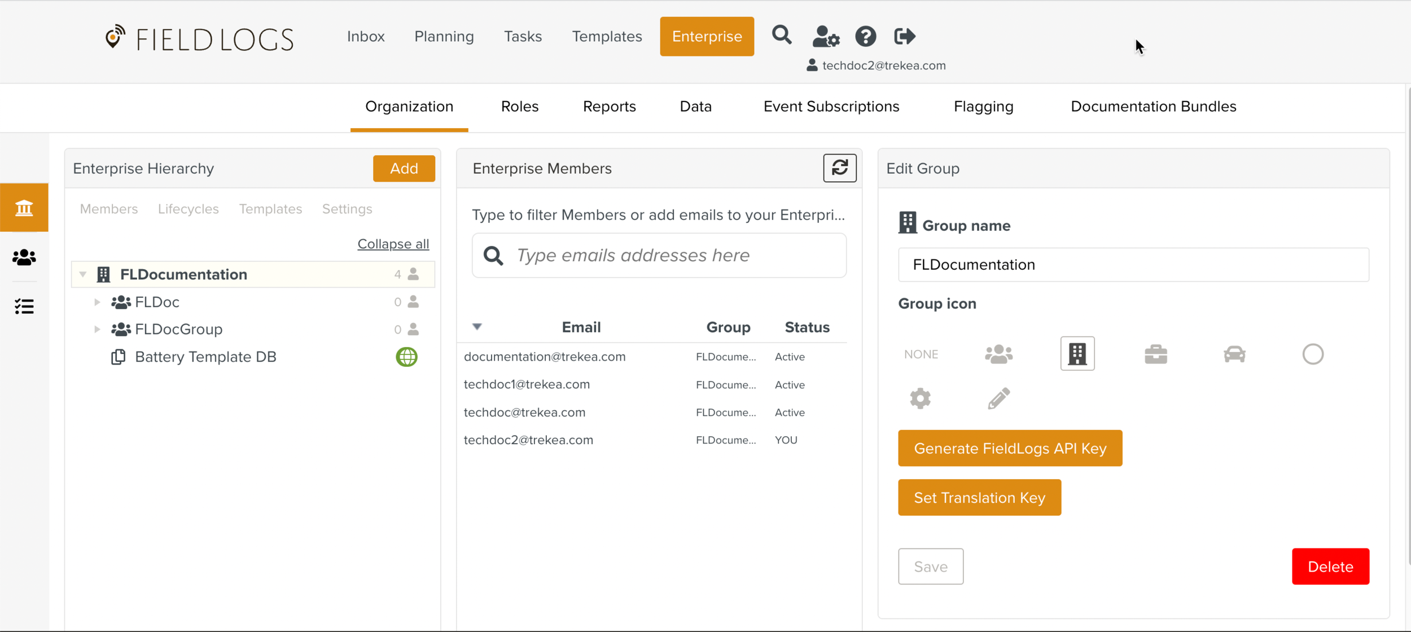Open the groups icon in left sidebar
Viewport: 1411px width, 632px height.
click(x=24, y=257)
